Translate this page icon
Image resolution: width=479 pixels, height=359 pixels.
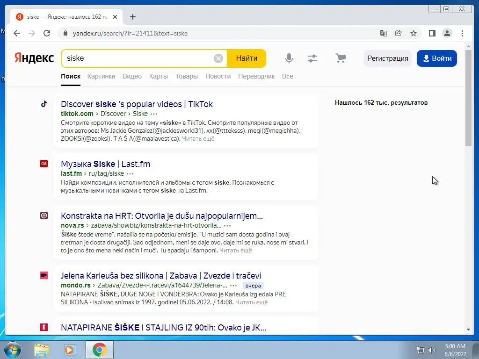tap(384, 33)
